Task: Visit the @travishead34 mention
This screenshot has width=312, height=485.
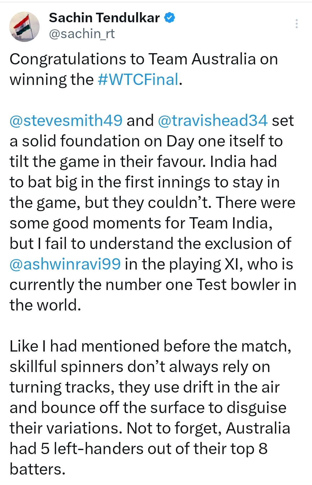Action: tap(213, 121)
